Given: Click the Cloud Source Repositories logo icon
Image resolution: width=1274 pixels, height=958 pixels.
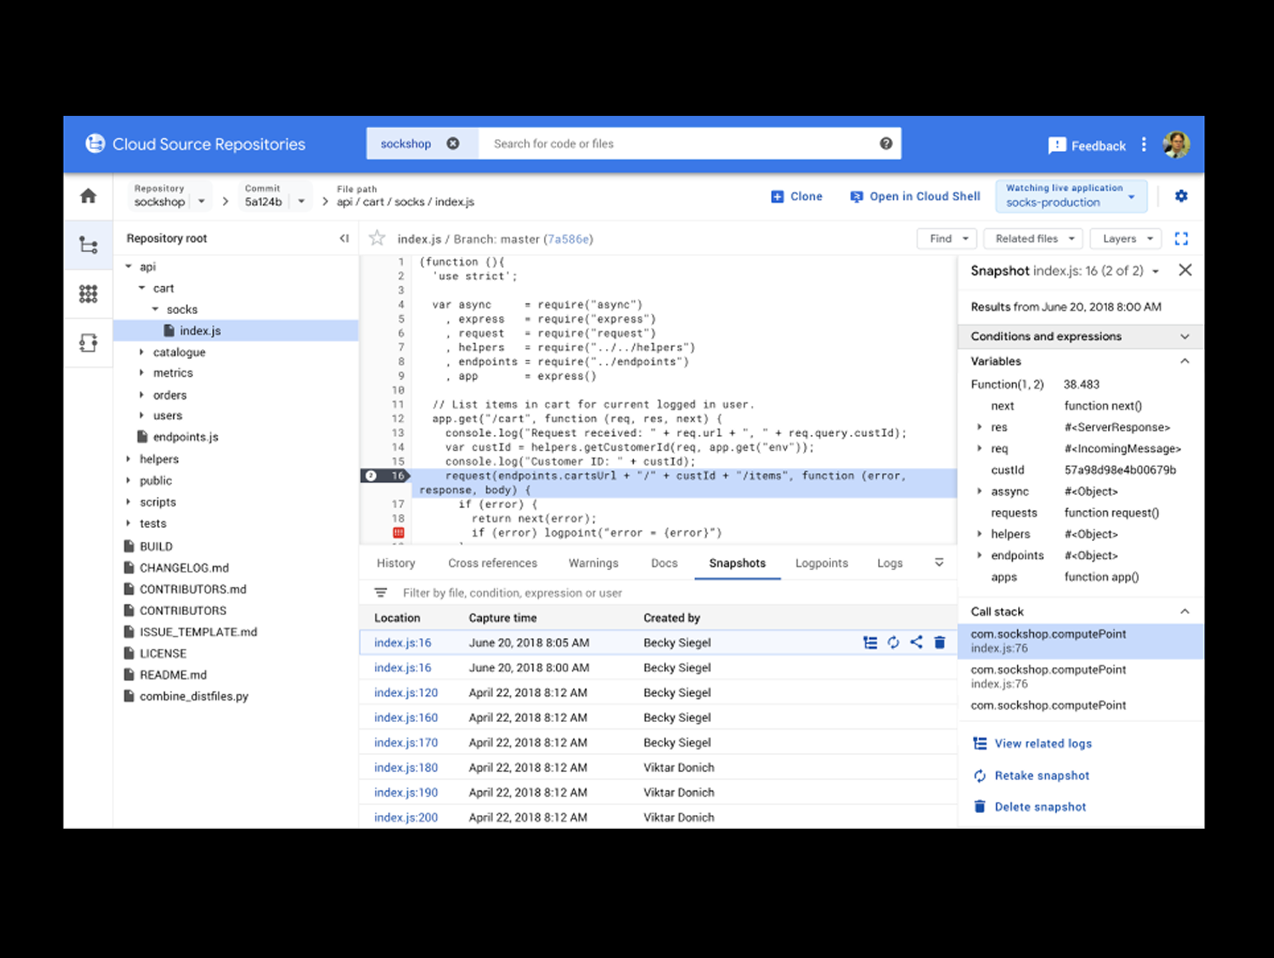Looking at the screenshot, I should pos(95,143).
